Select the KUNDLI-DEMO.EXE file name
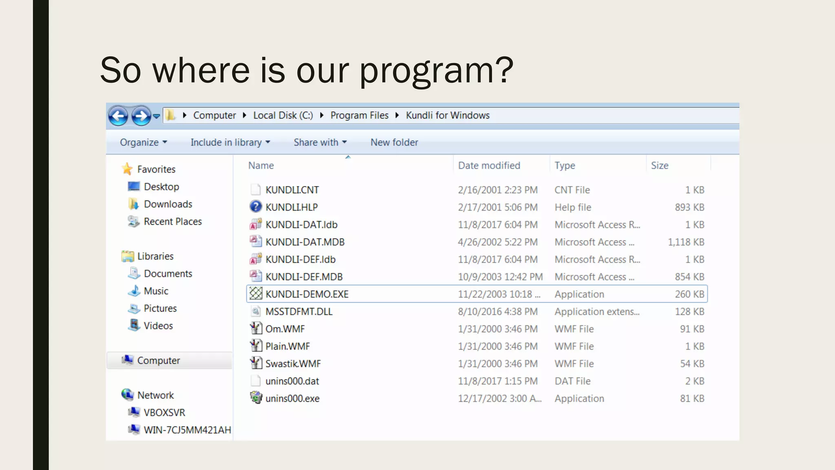The image size is (835, 470). [x=307, y=295]
